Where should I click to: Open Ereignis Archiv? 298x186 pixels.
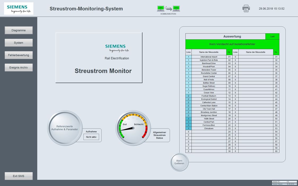[x=19, y=67]
